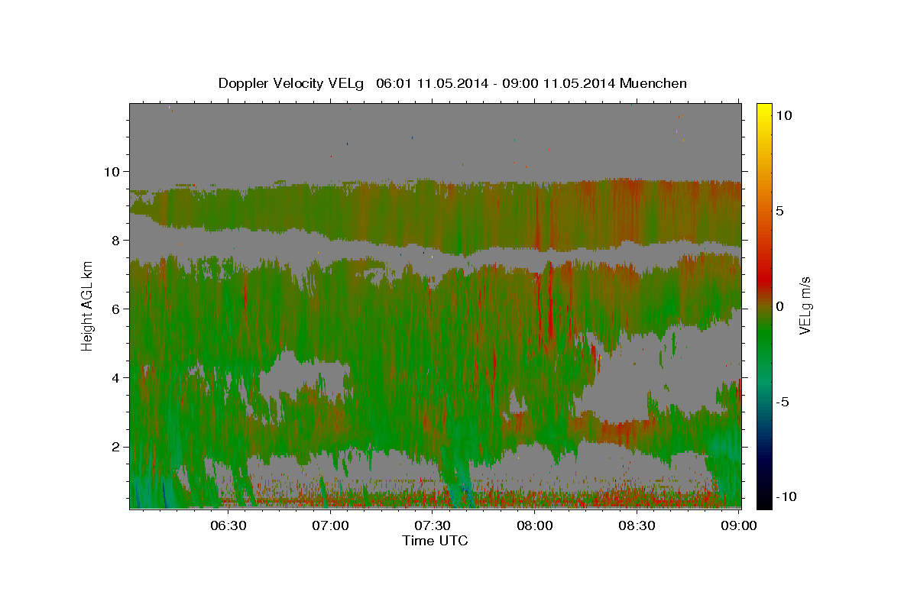The height and width of the screenshot is (611, 917).
Task: Click the colorbar label '-5'
Action: click(x=783, y=402)
